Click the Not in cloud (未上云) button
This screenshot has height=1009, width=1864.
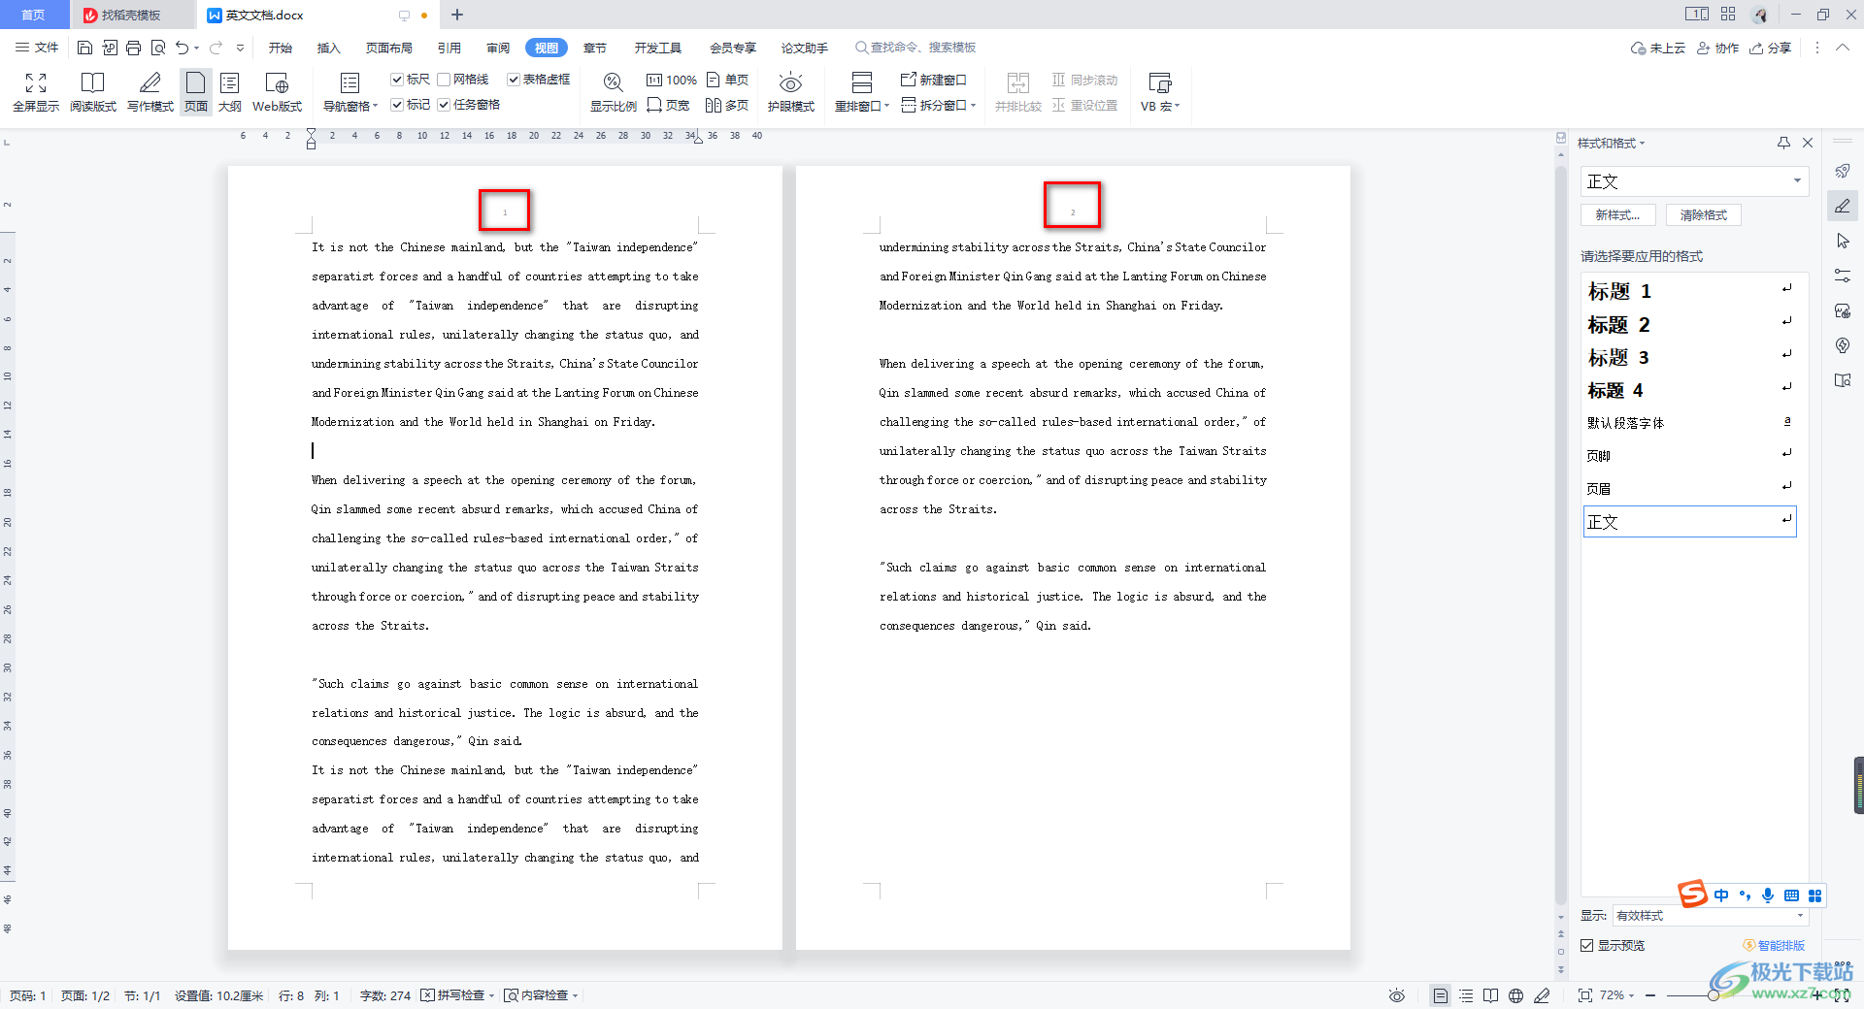(1658, 48)
